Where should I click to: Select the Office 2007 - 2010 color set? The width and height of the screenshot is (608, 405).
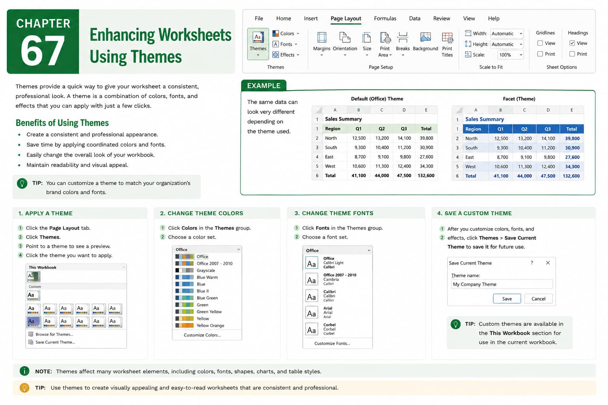click(x=207, y=263)
